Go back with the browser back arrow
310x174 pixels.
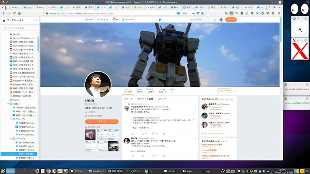[x=4, y=13]
